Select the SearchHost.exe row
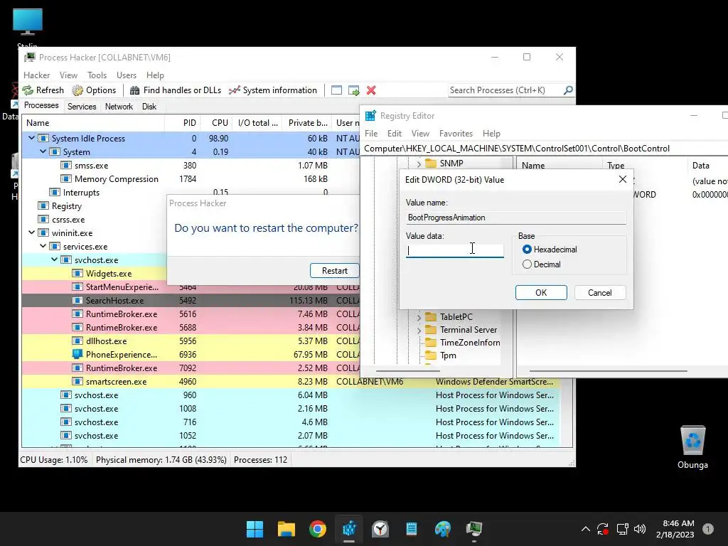Screen dimensions: 728x546 (191, 301)
